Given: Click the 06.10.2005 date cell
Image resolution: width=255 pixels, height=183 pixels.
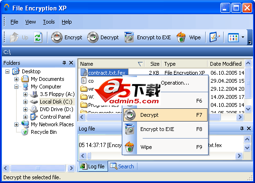Looking at the screenshot, I should point(227,73).
